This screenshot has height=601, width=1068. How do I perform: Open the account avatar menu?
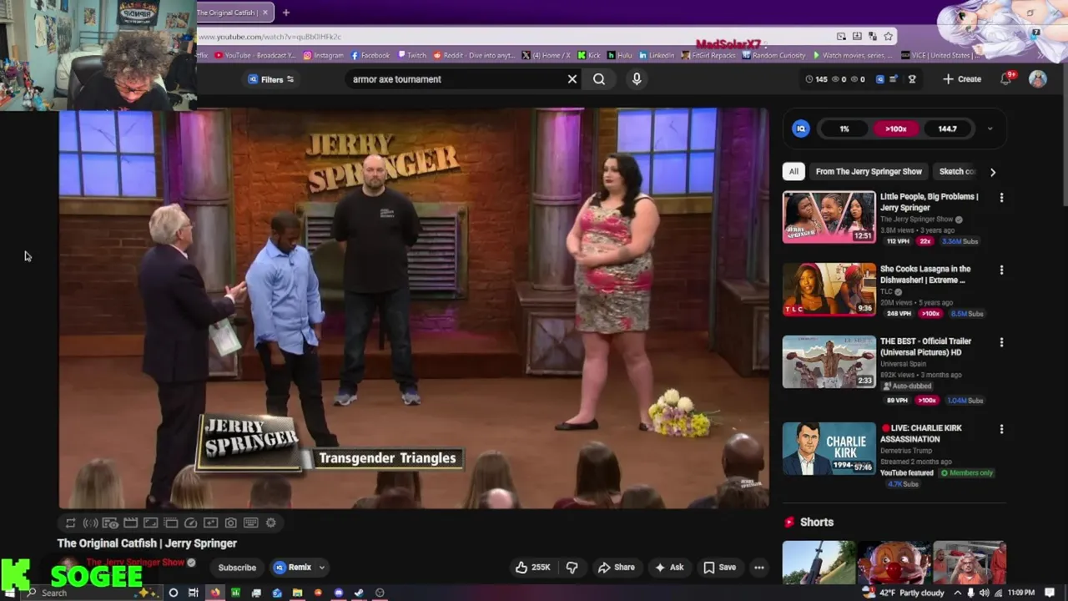(x=1038, y=78)
